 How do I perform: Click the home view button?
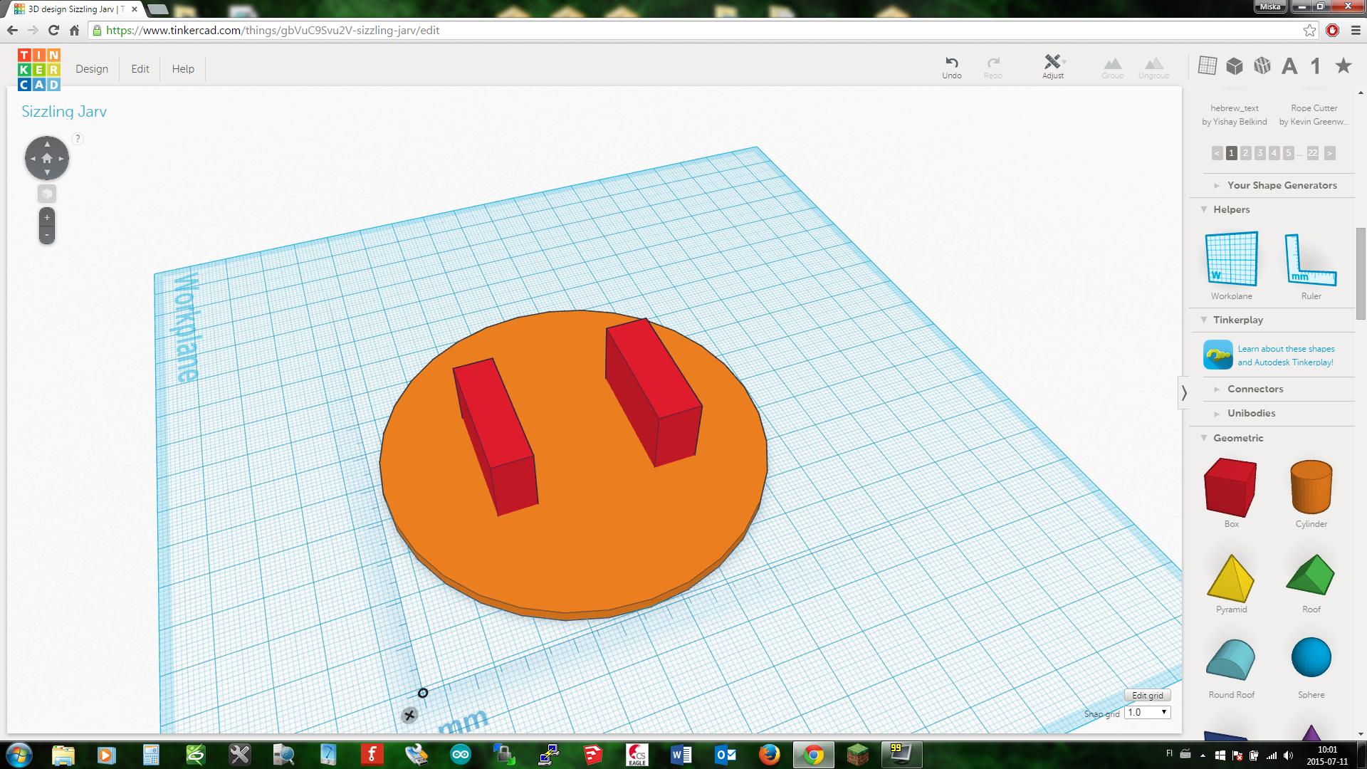pos(47,158)
